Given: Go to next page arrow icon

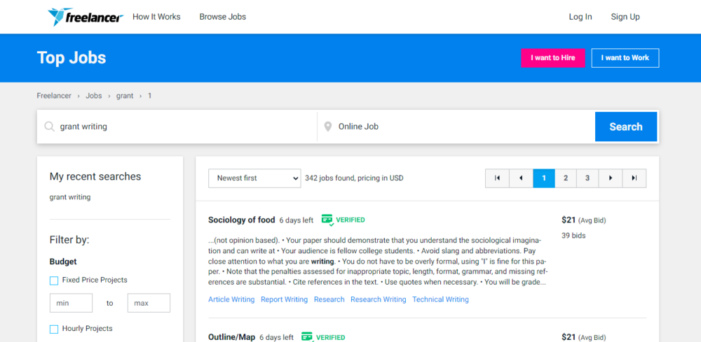Looking at the screenshot, I should [611, 178].
